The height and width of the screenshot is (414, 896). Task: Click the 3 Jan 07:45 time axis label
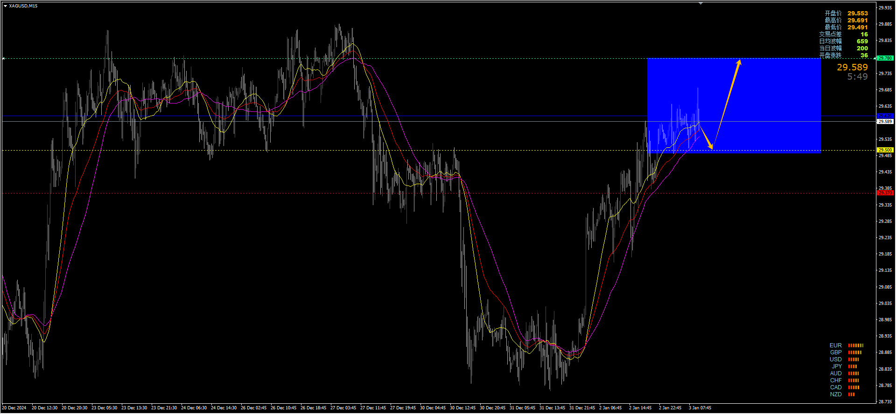700,408
